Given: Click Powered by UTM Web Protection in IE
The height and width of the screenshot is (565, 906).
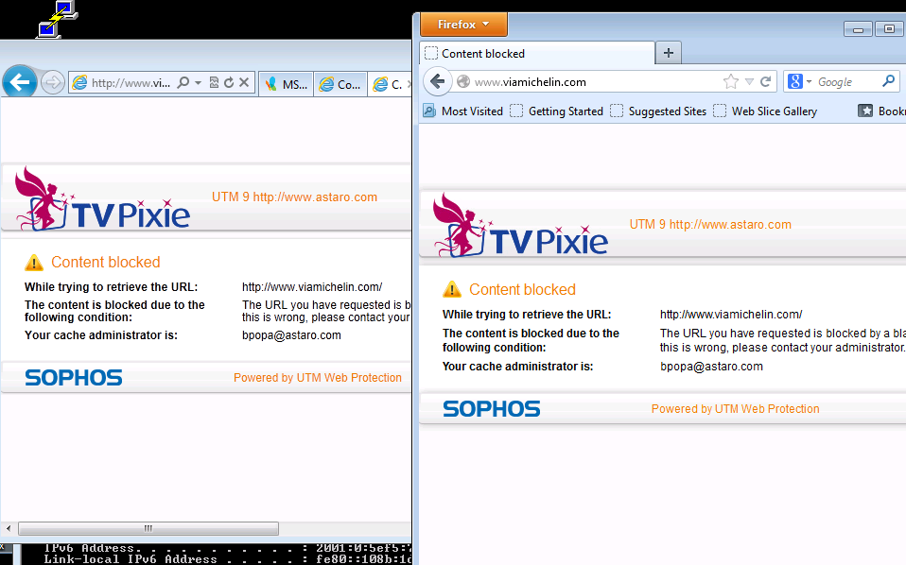Looking at the screenshot, I should (x=317, y=377).
